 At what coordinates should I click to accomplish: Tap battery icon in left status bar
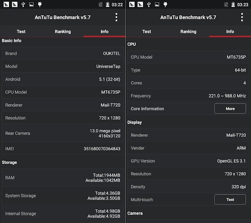(x=107, y=4)
